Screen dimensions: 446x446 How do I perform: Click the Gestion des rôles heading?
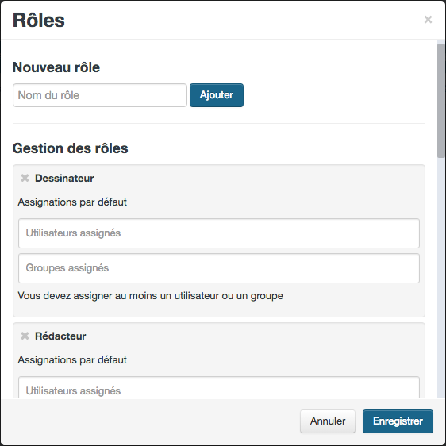click(71, 148)
